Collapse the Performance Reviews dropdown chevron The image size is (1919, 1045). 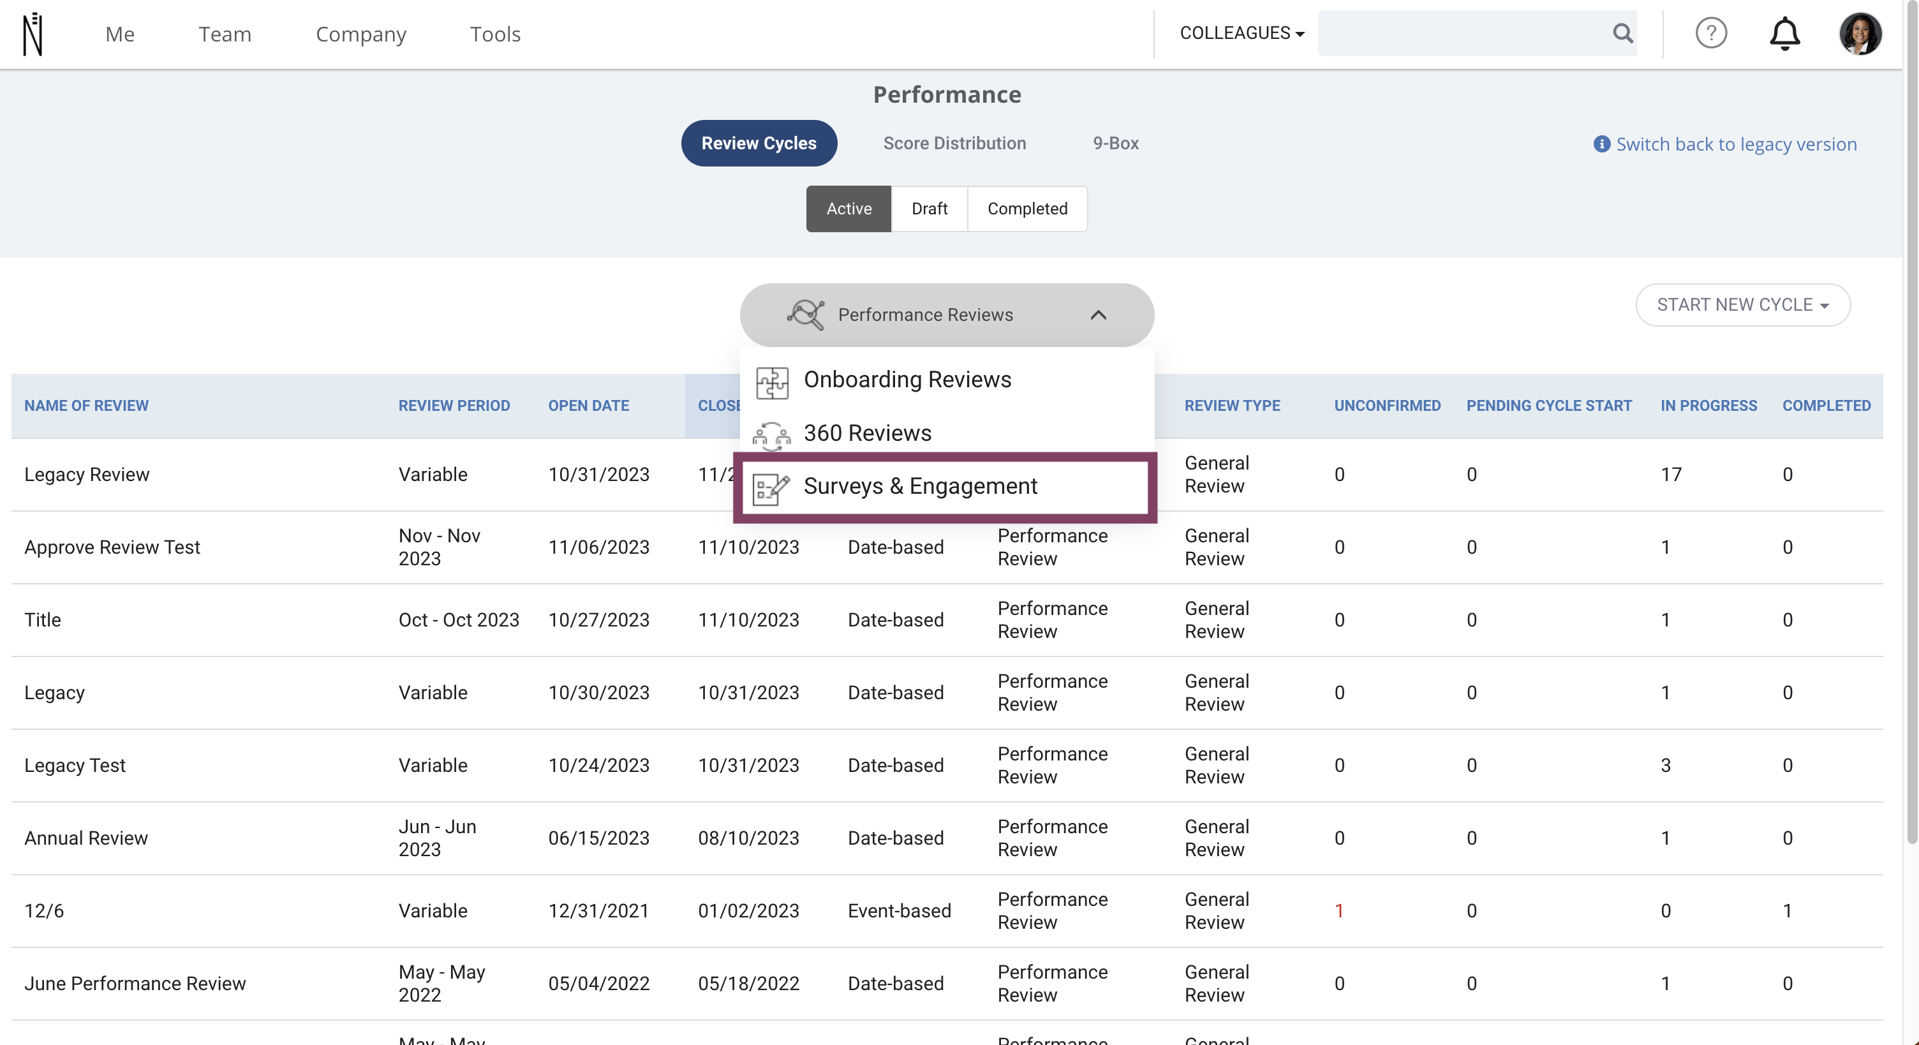coord(1098,315)
